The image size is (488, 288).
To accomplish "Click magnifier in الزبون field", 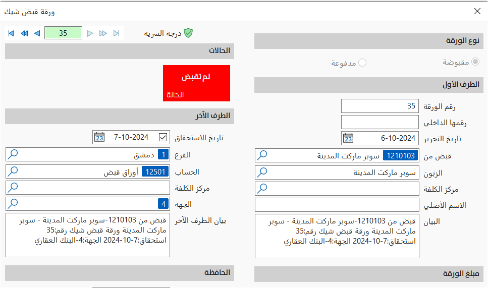I will pyautogui.click(x=262, y=172).
